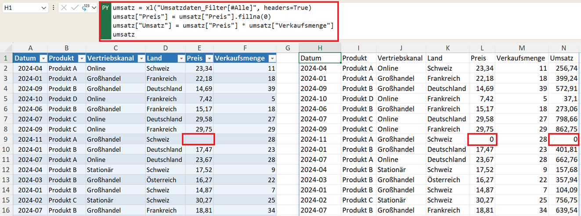Select the empty Preis cell in row 9
Screen dimensions: 581x216
(199, 139)
